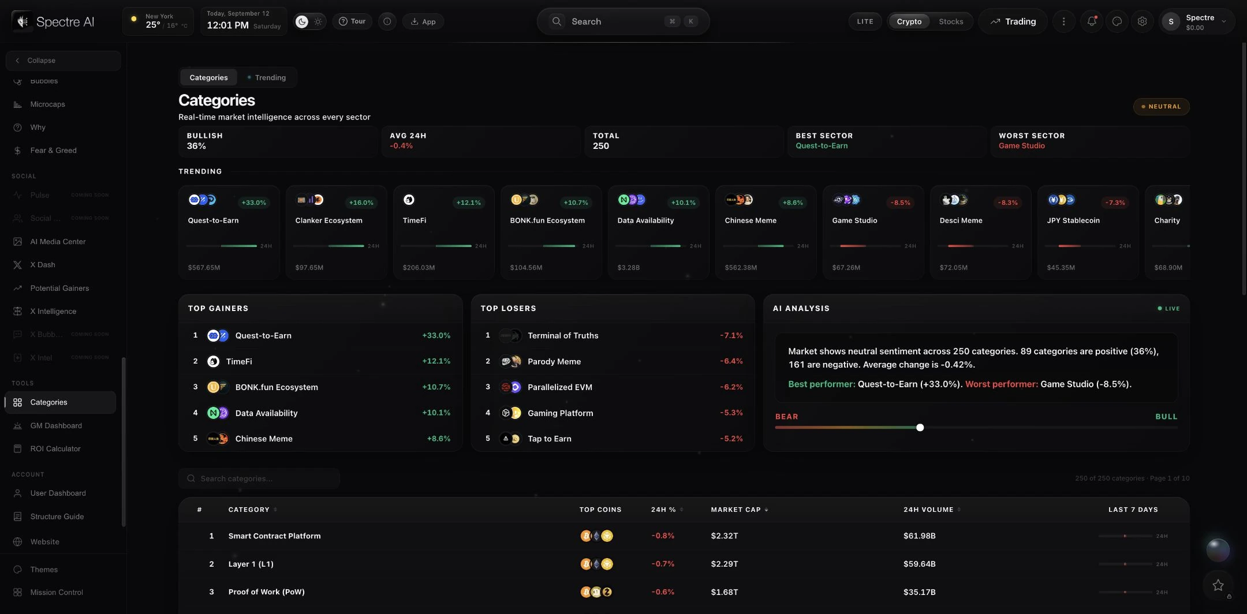Click the Spectre AI logo icon
The image size is (1247, 614).
(x=23, y=21)
